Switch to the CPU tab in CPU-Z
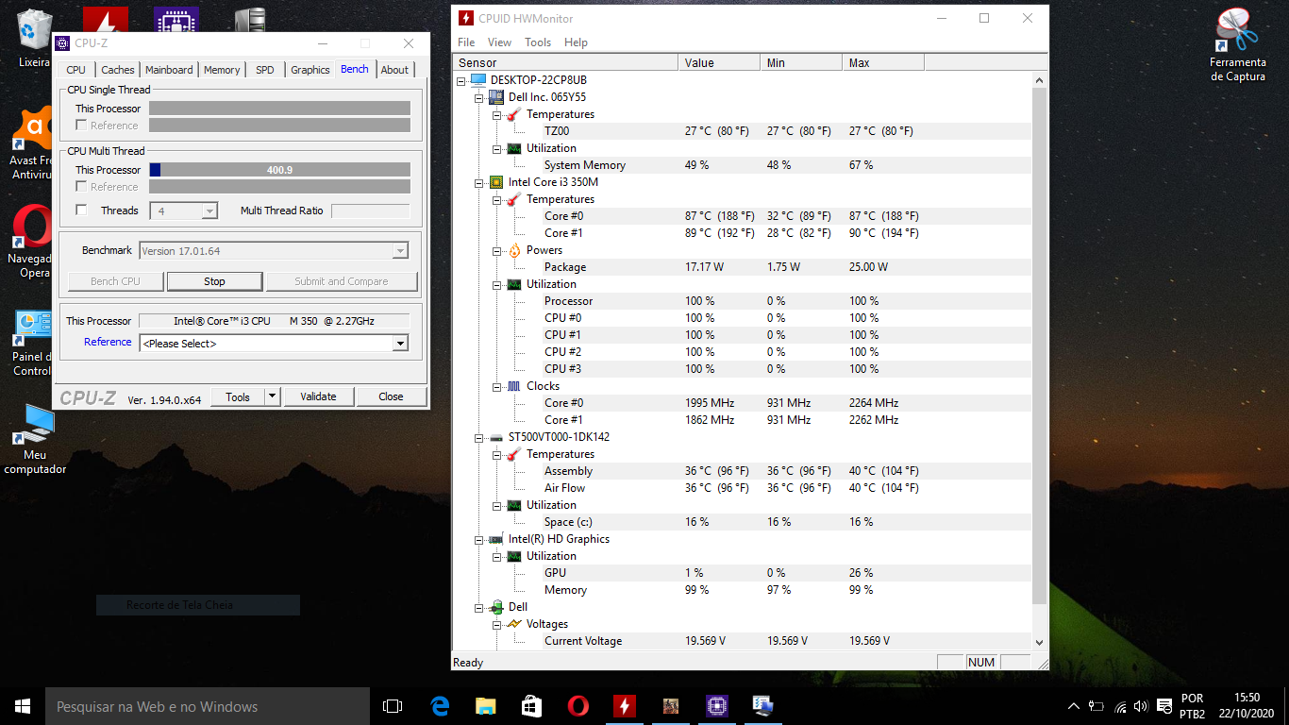Screen dimensions: 1289x725 [x=76, y=70]
